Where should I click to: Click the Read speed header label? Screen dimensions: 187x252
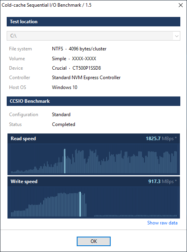[23, 139]
